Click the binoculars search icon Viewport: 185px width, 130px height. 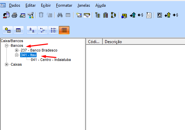[60, 15]
